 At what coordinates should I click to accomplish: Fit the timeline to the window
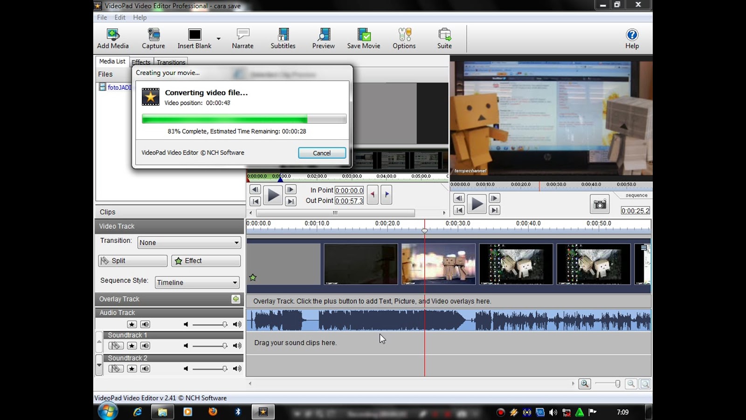(x=645, y=384)
